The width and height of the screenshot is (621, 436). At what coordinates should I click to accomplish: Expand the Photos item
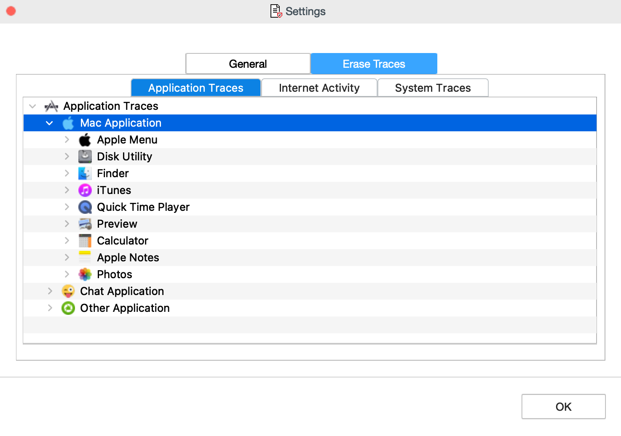coord(67,274)
